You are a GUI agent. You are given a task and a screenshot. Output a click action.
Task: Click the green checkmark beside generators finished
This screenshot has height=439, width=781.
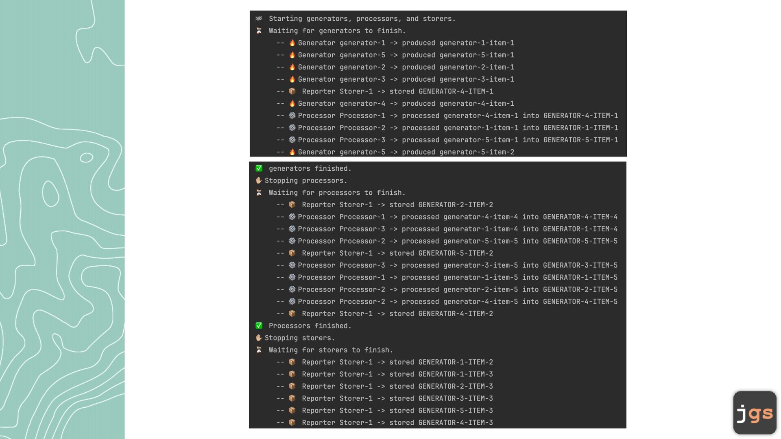click(259, 168)
